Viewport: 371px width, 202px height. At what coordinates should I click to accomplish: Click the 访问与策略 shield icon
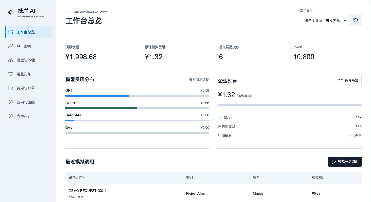11,102
